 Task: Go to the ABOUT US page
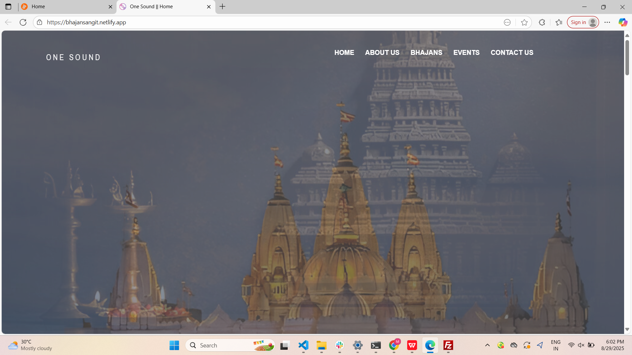(x=382, y=53)
